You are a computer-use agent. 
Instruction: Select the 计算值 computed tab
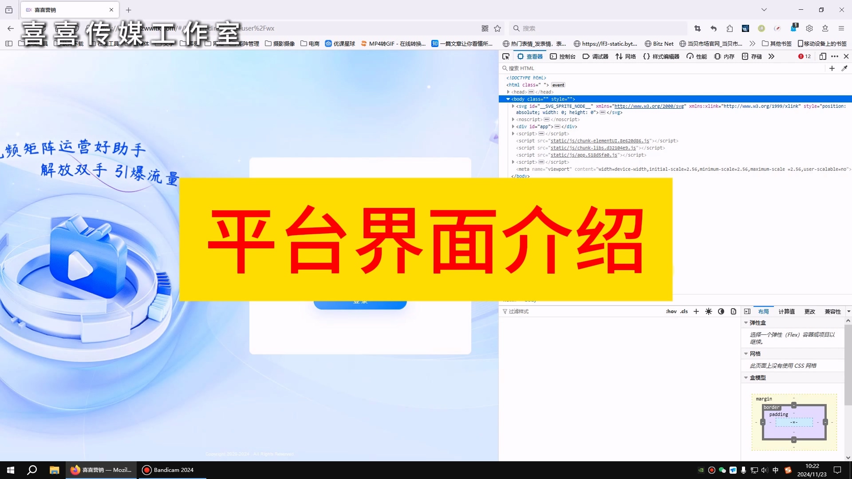tap(787, 311)
